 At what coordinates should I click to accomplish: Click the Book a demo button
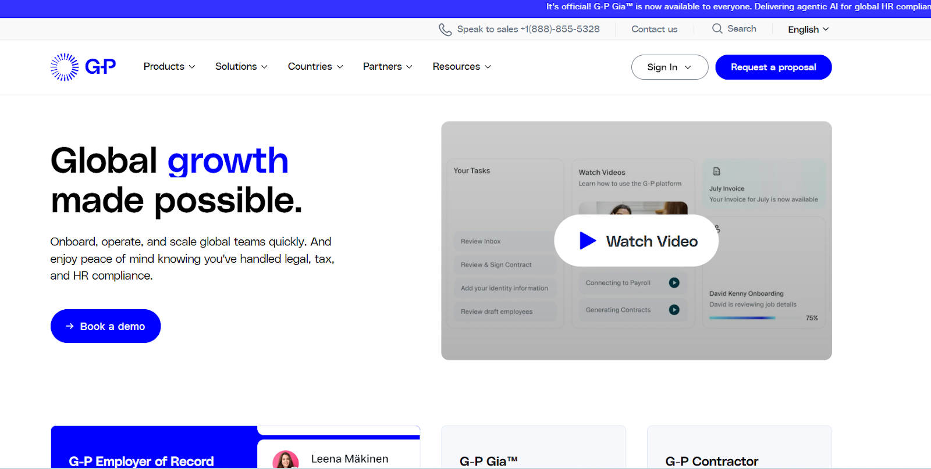coord(105,326)
